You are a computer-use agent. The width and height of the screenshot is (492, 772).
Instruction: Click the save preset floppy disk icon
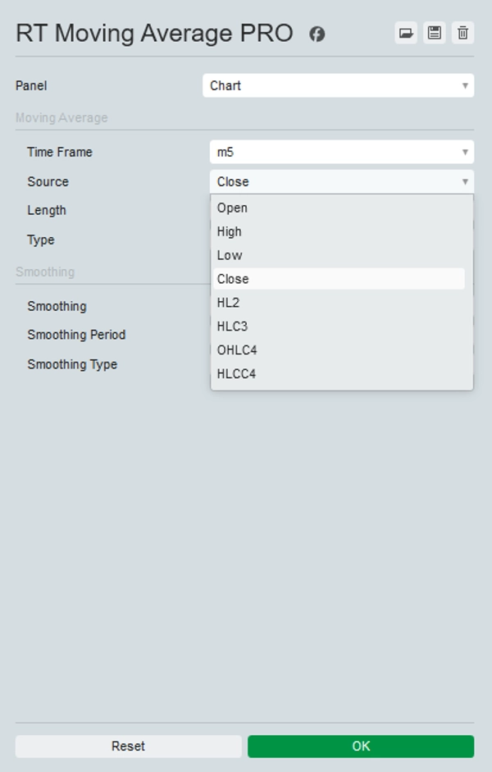pos(435,33)
